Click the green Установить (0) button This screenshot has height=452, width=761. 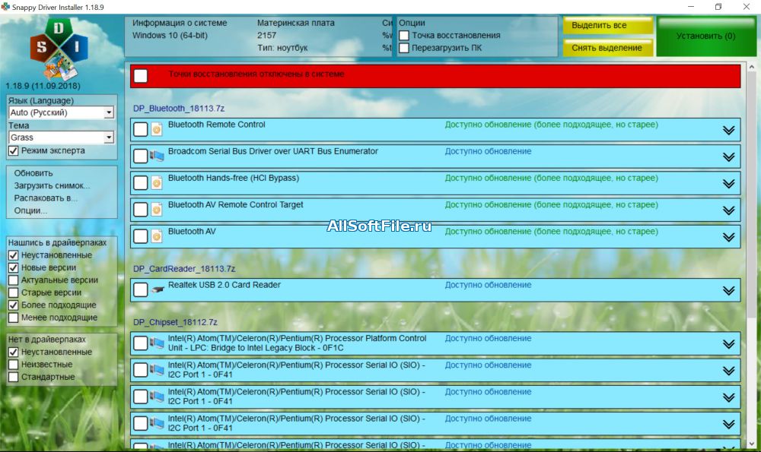point(705,36)
